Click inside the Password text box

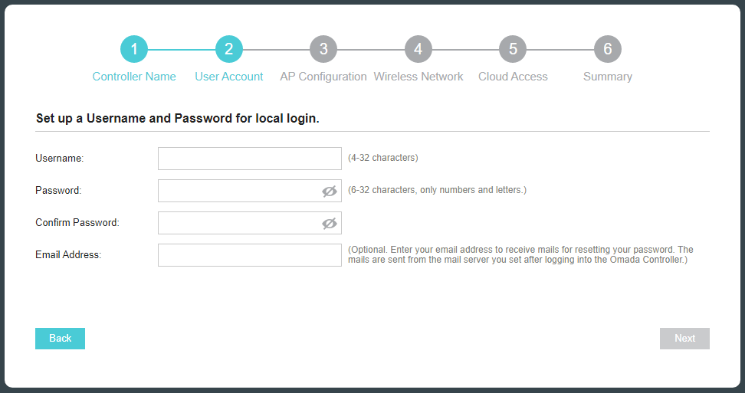(x=239, y=191)
